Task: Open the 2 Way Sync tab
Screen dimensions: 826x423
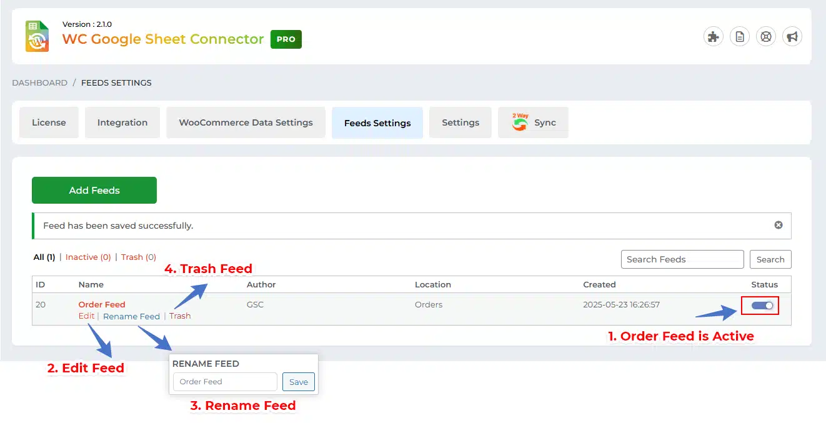Action: point(533,122)
